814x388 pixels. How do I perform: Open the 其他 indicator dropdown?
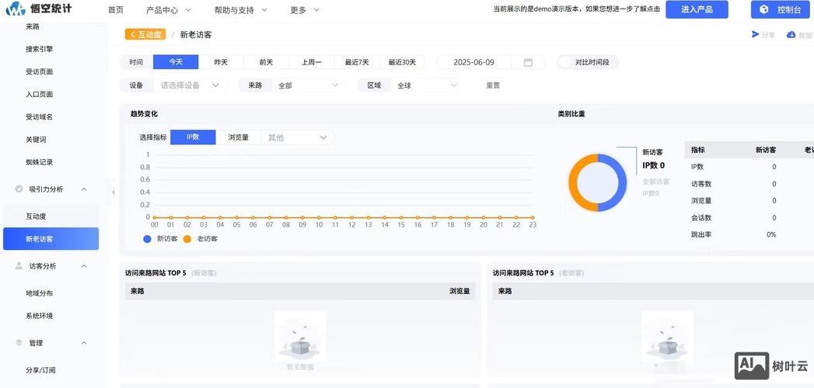point(298,138)
